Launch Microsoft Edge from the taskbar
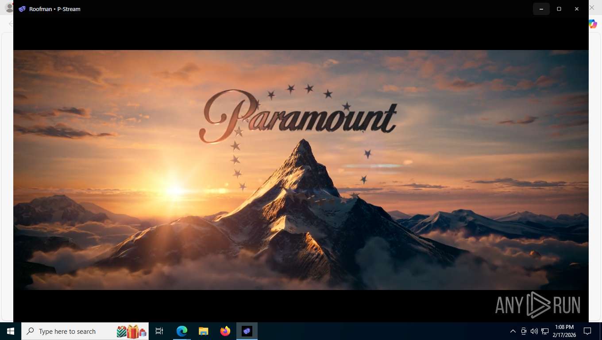The width and height of the screenshot is (602, 340). tap(182, 331)
